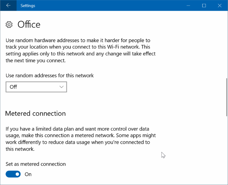Click the Settings title text

coord(28,6)
